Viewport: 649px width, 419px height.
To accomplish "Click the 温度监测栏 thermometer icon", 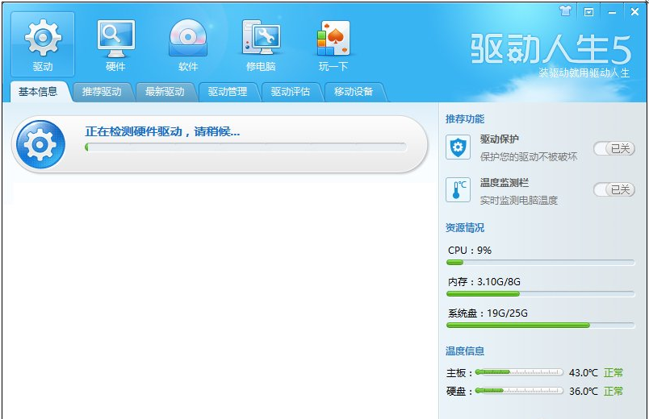I will [x=458, y=190].
